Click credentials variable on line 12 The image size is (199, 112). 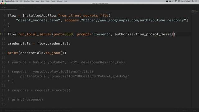coord(19,44)
